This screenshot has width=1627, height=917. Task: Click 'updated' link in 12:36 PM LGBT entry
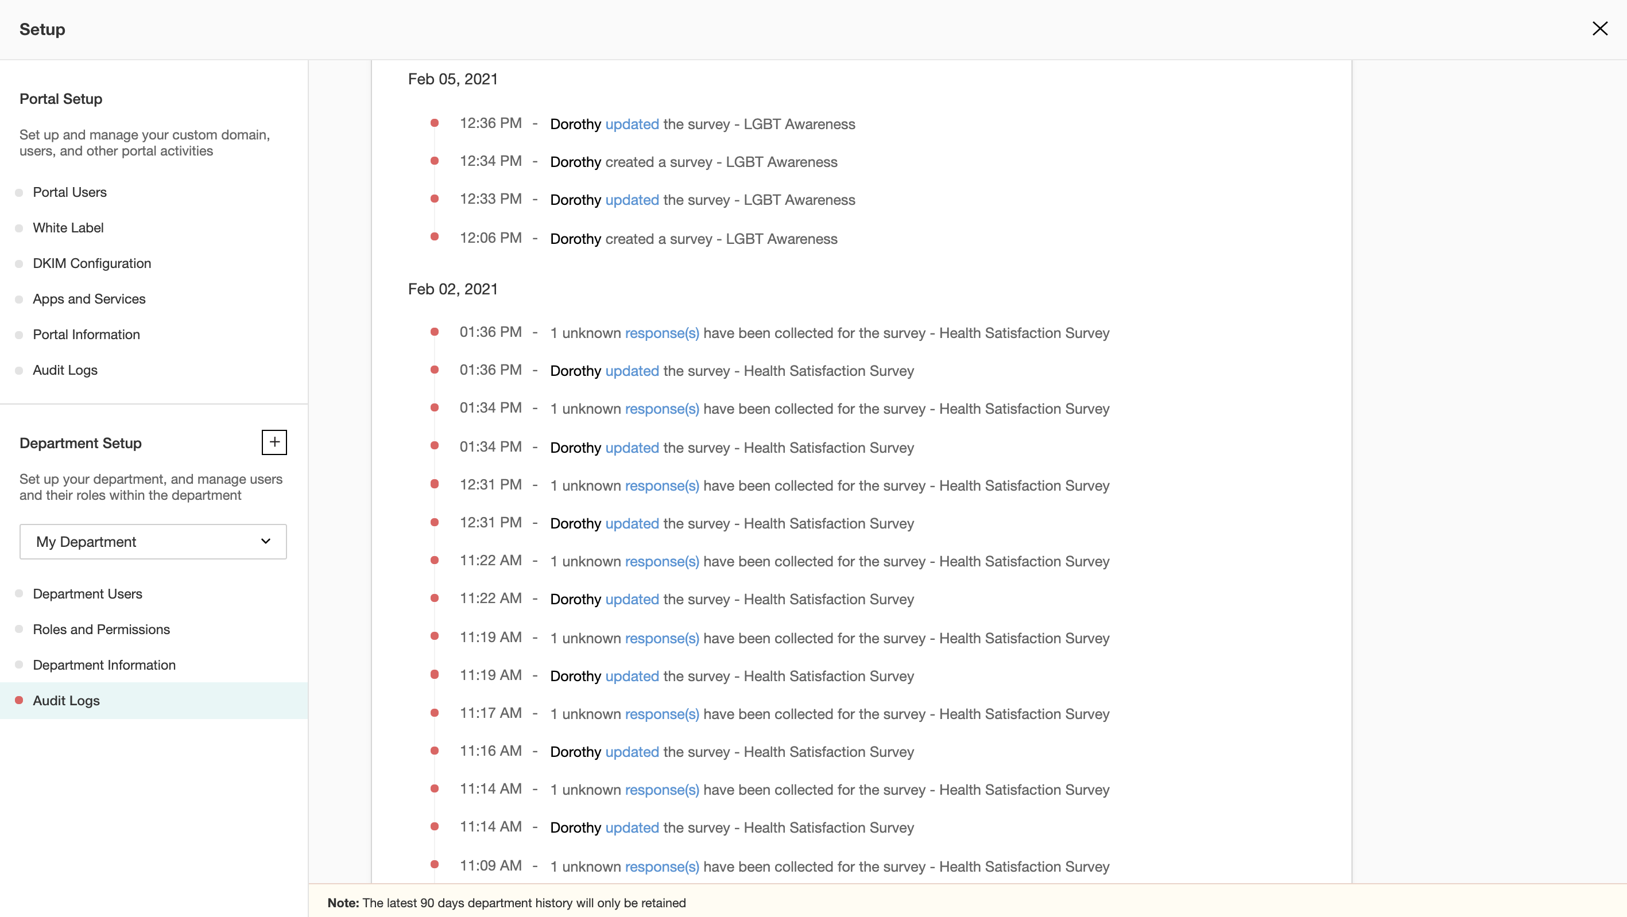632,125
